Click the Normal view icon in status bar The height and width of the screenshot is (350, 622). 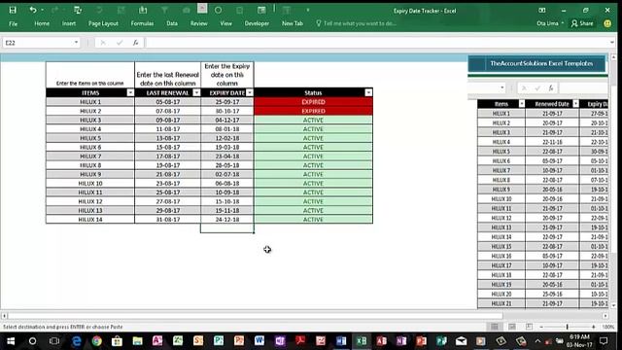pyautogui.click(x=495, y=327)
